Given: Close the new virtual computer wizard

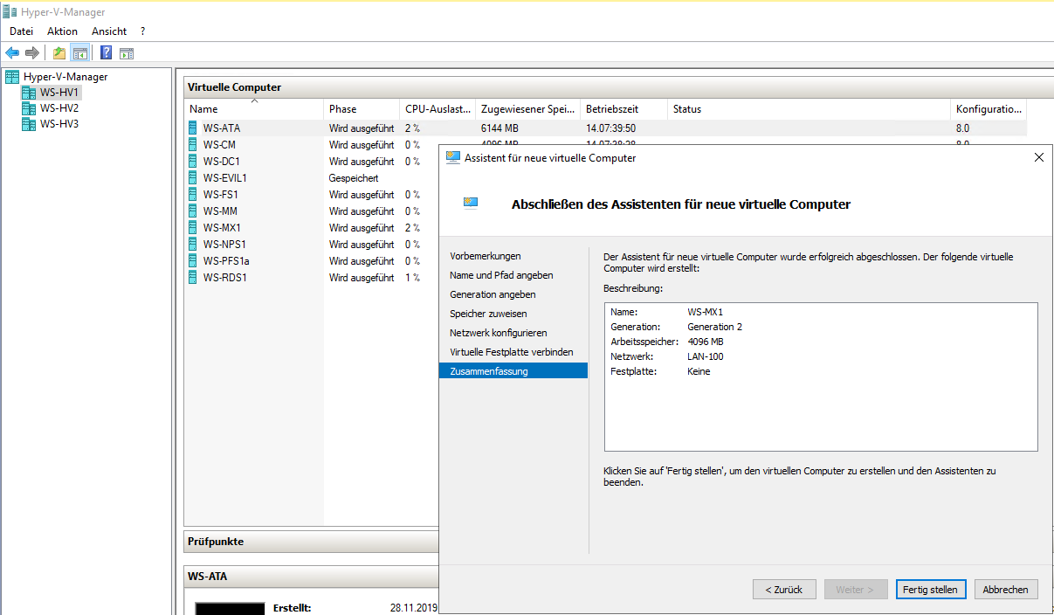Looking at the screenshot, I should pyautogui.click(x=1038, y=158).
